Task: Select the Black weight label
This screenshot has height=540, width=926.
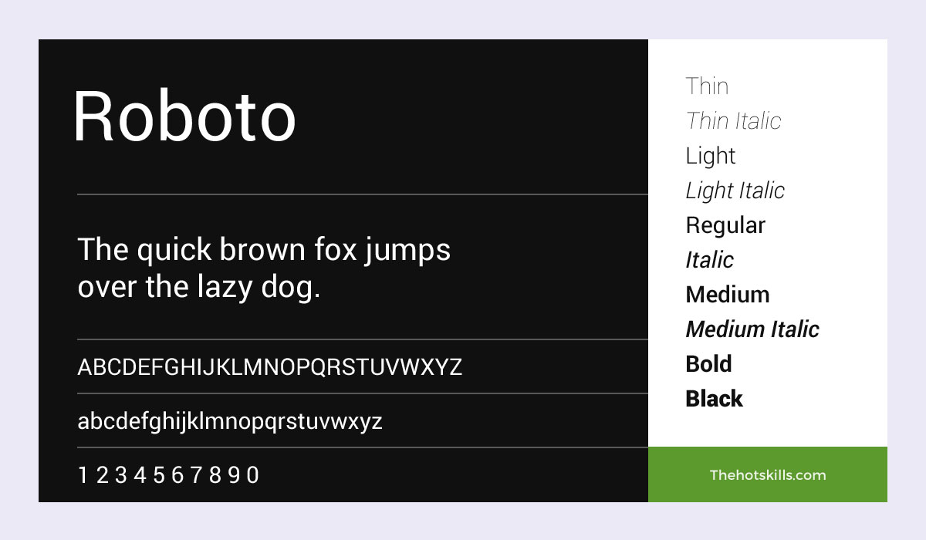Action: pyautogui.click(x=714, y=399)
